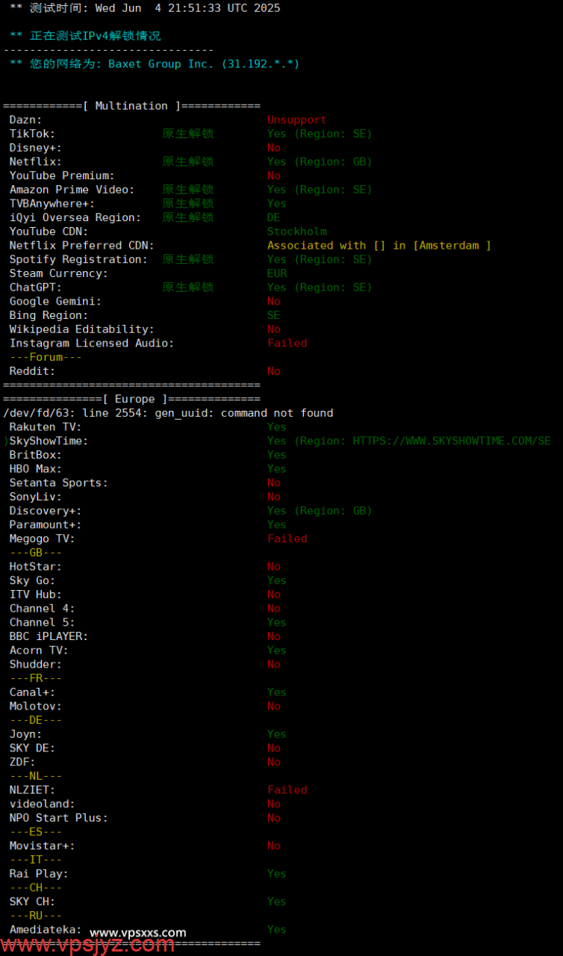This screenshot has width=563, height=956.
Task: Select the 'Molotov:' label
Action: click(36, 706)
